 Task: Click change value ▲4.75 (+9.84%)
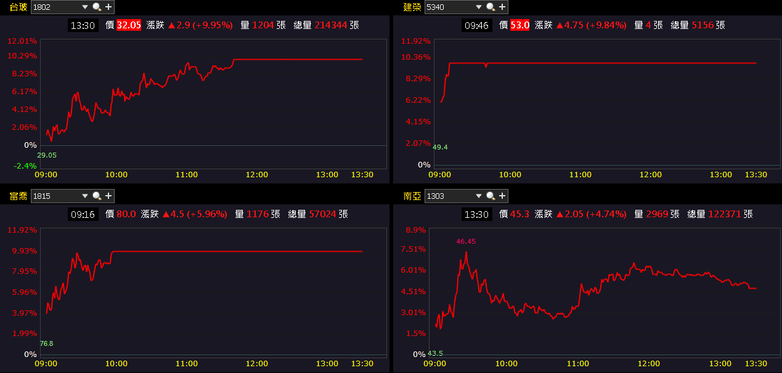coord(591,25)
